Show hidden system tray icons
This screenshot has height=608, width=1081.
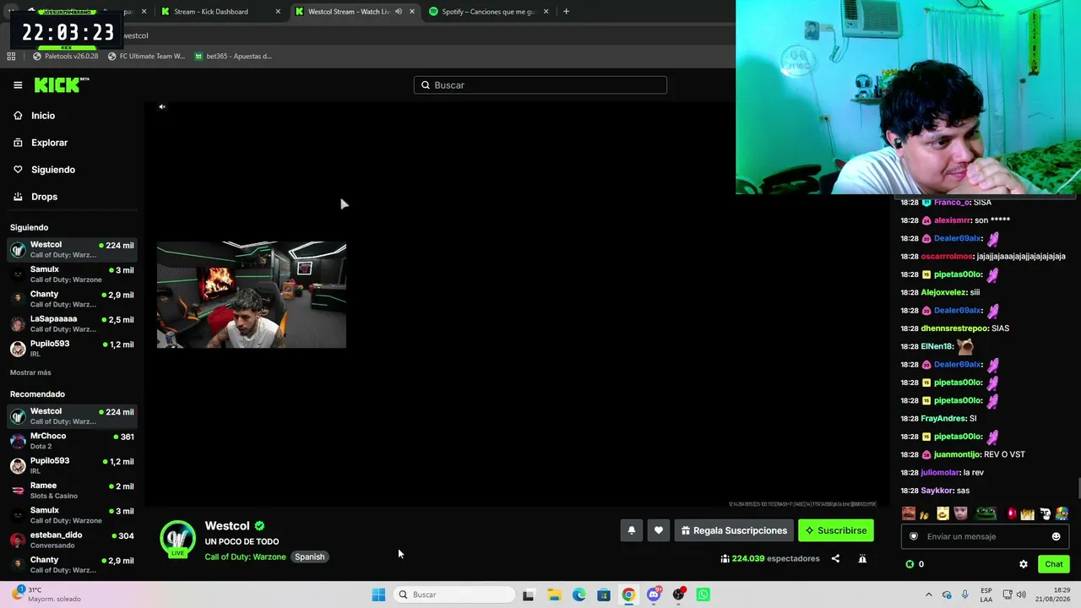click(929, 594)
